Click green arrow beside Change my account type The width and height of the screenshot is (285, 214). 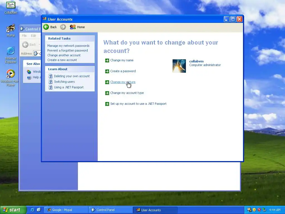pyautogui.click(x=107, y=93)
